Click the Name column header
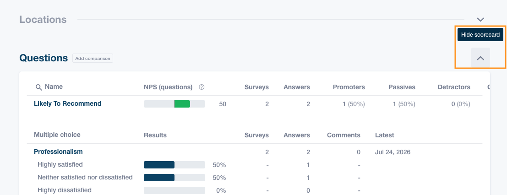 coord(54,87)
